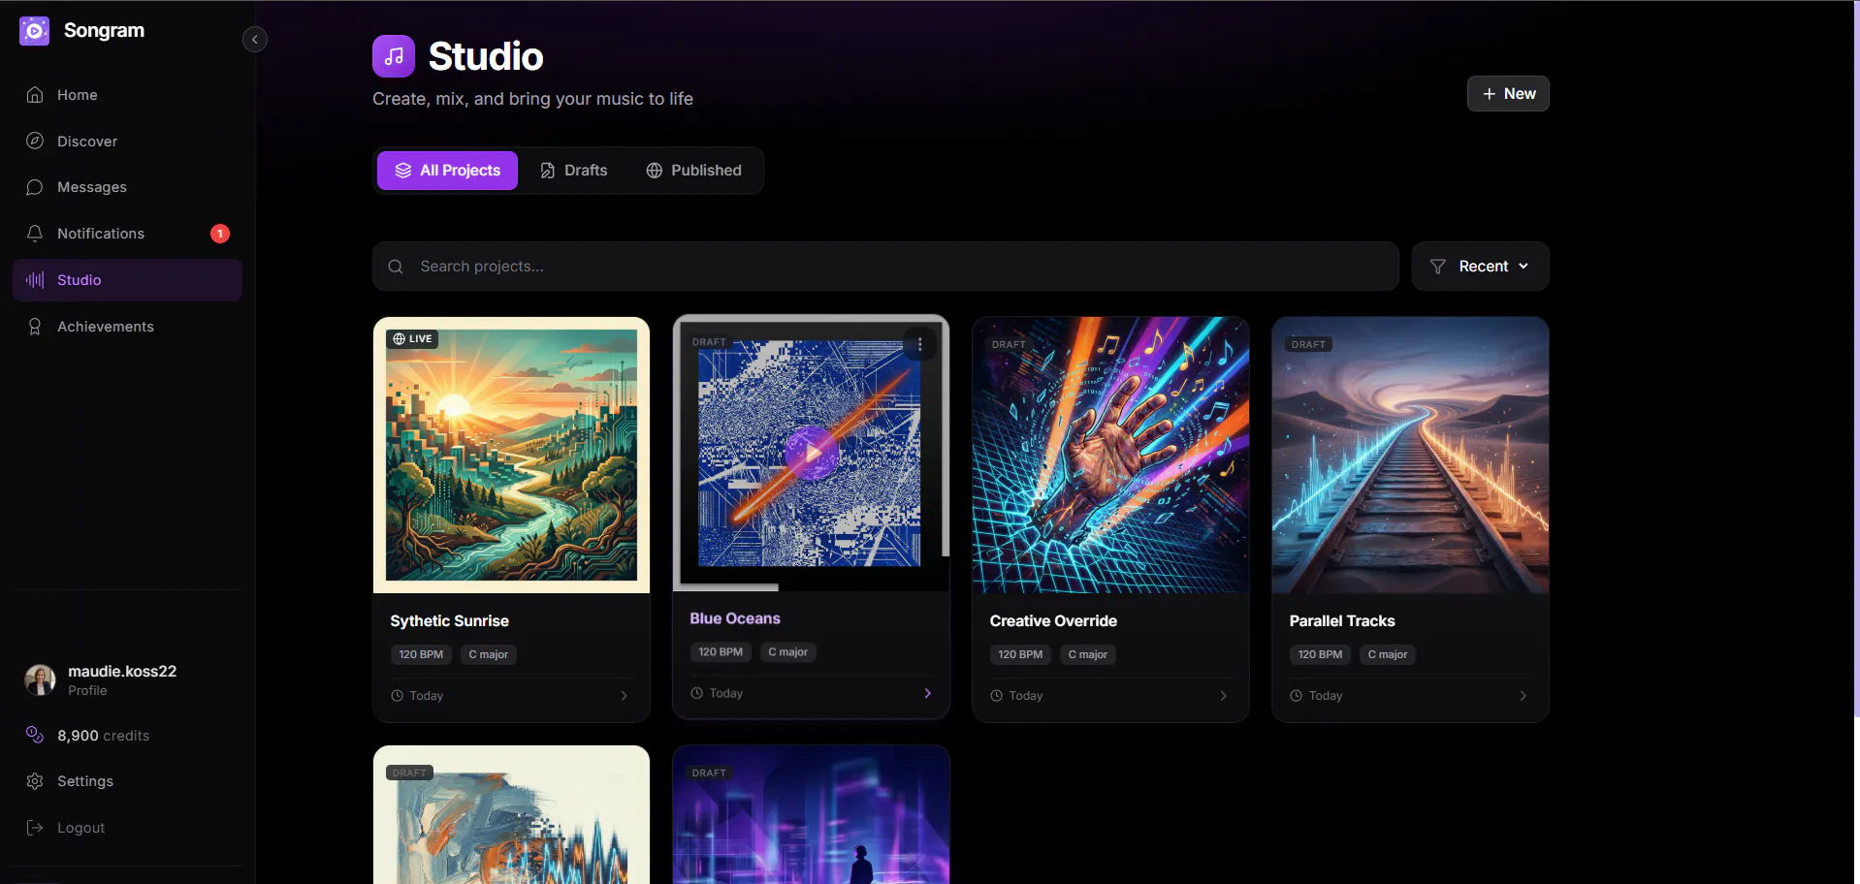
Task: Click the 120 BPM tag on Sythetic Sunrise
Action: pos(421,654)
